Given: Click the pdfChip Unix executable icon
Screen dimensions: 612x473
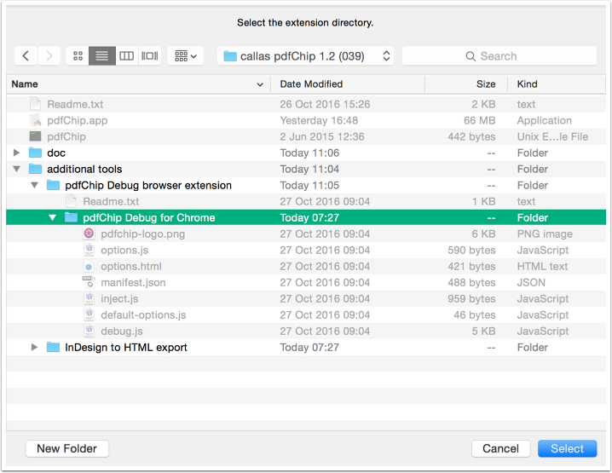Looking at the screenshot, I should click(36, 136).
